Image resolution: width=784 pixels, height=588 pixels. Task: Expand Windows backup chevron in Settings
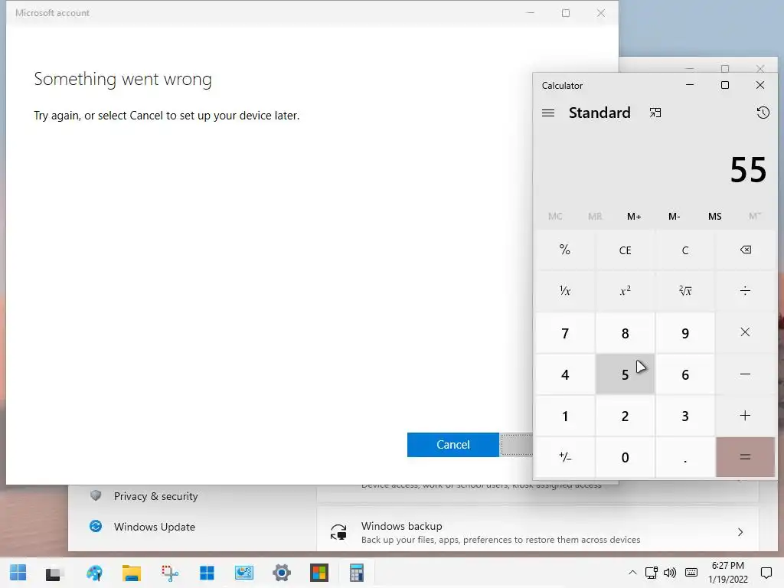(740, 532)
